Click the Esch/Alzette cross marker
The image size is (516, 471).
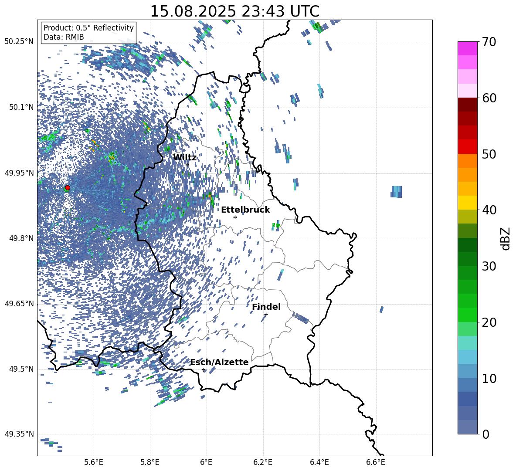tap(204, 369)
